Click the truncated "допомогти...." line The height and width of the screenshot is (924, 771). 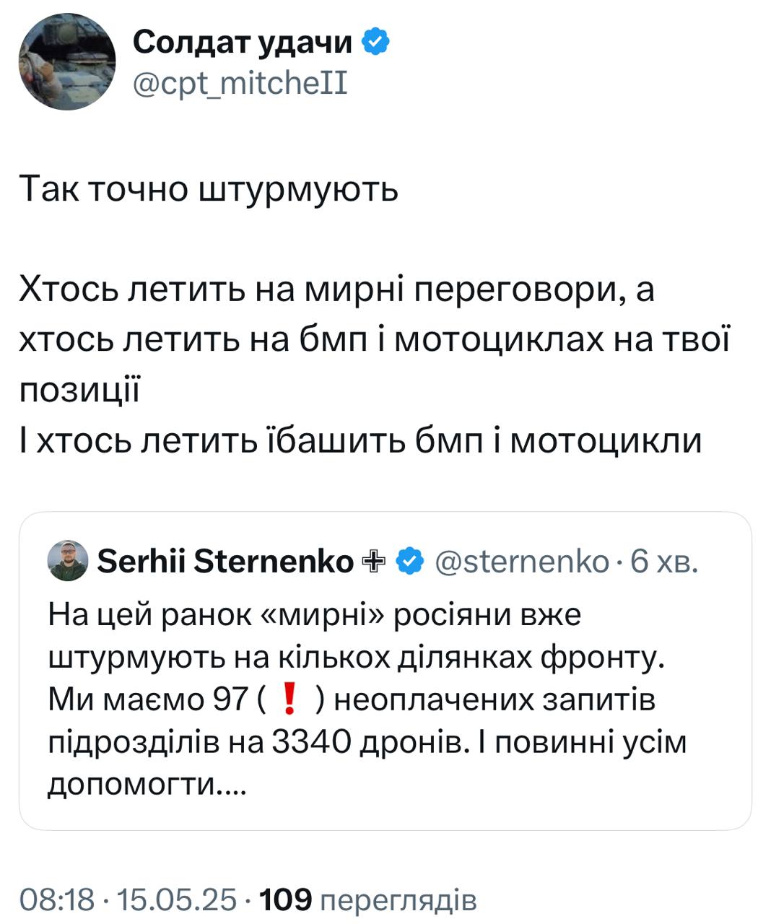[147, 784]
